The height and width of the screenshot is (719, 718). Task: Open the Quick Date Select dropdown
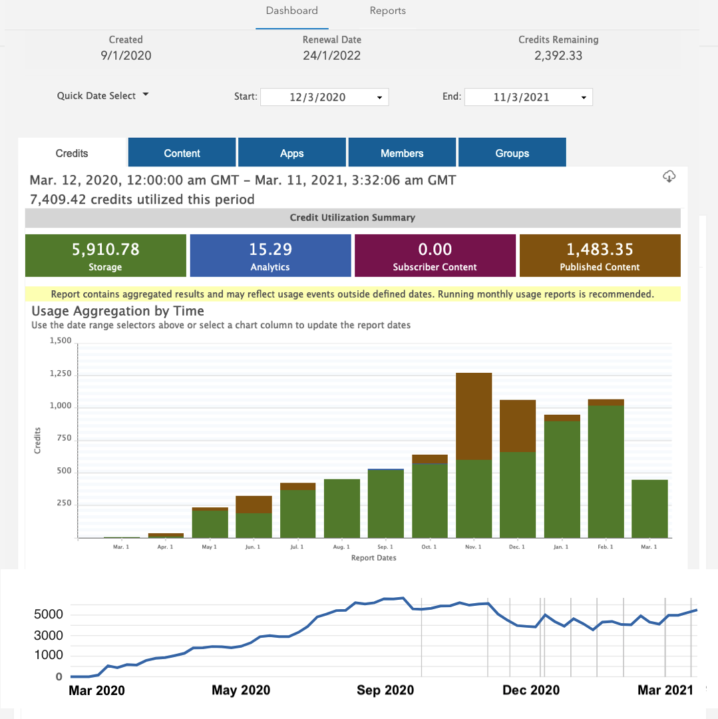pos(102,95)
